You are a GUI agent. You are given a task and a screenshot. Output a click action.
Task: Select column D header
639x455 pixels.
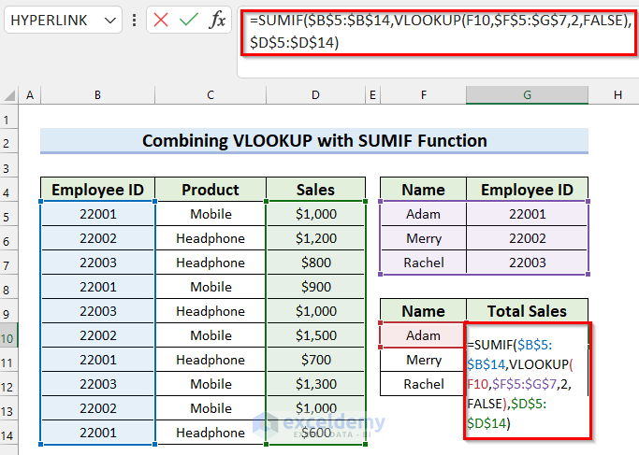(x=315, y=95)
